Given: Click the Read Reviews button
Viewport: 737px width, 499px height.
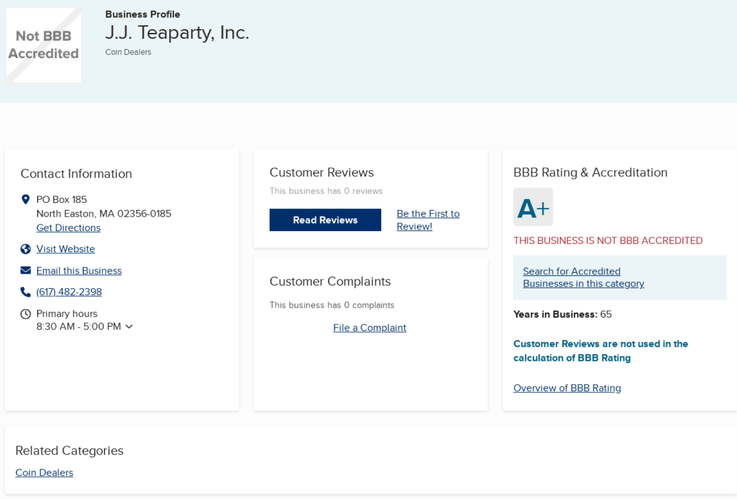Looking at the screenshot, I should click(x=325, y=220).
